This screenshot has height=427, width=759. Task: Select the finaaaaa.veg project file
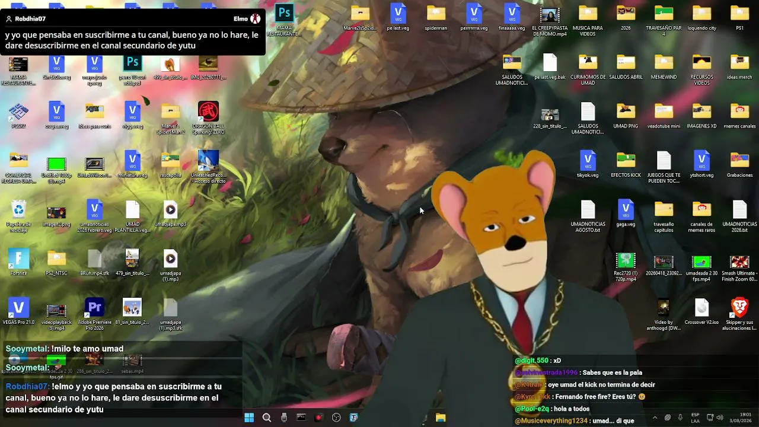pos(512,17)
